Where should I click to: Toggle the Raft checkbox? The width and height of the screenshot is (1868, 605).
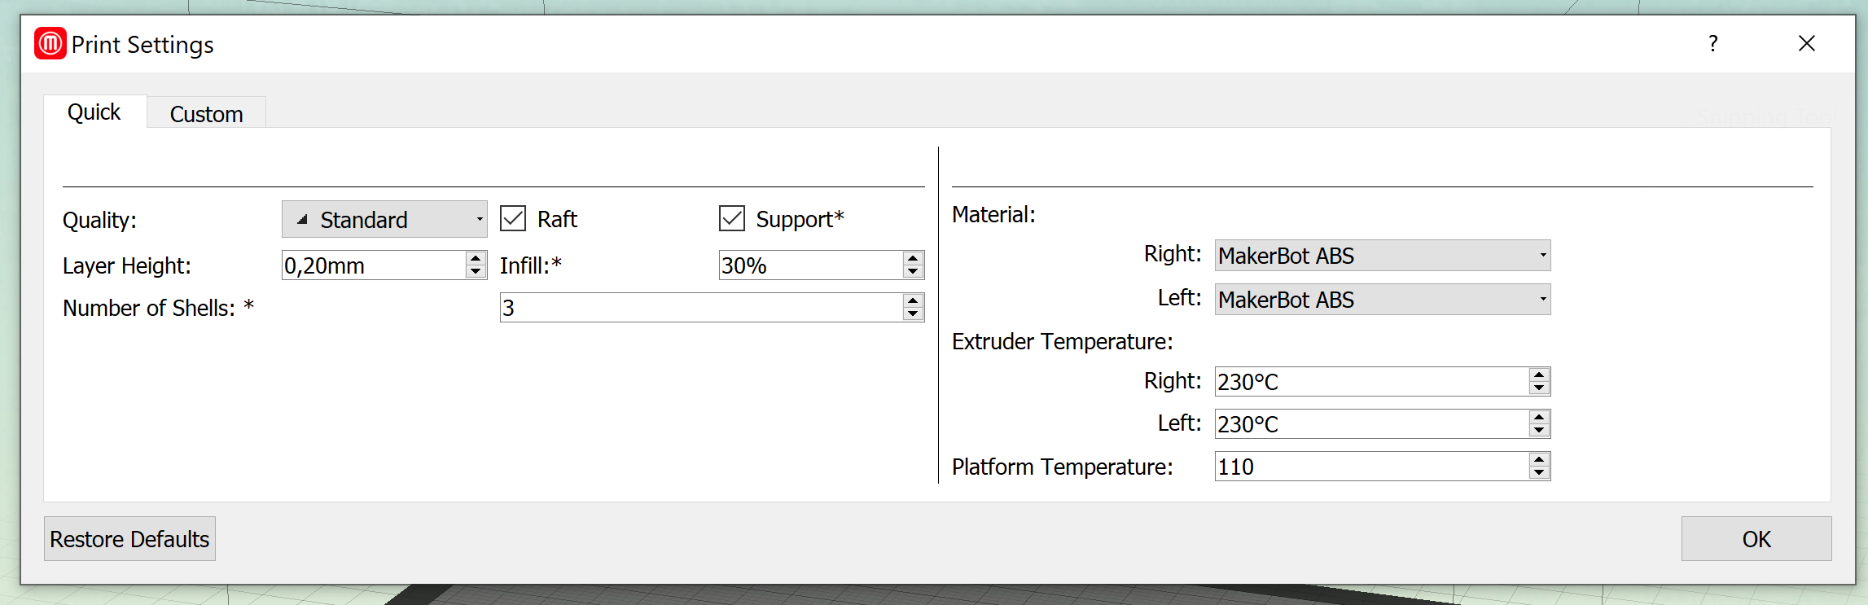pyautogui.click(x=513, y=218)
